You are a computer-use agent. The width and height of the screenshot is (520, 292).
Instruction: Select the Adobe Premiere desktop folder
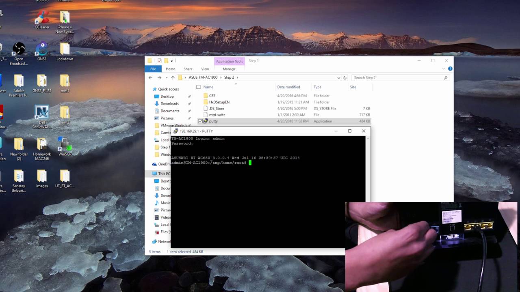click(x=19, y=86)
